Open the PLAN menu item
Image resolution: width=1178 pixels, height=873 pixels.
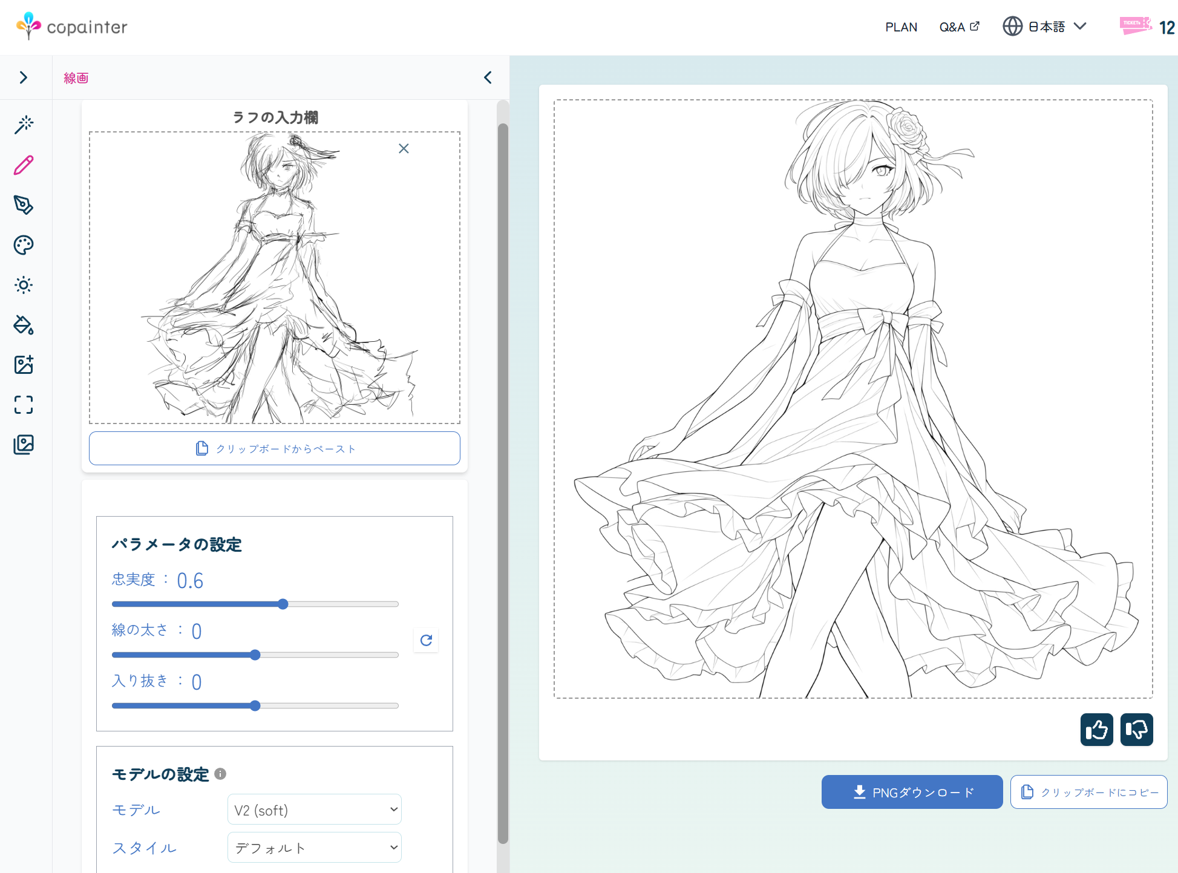click(901, 27)
